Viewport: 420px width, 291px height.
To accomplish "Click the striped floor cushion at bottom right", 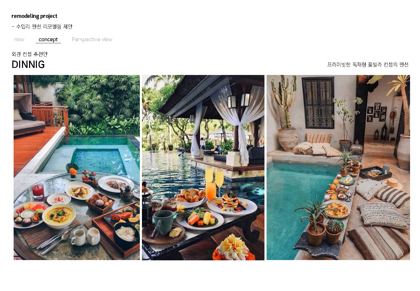I will [380, 242].
